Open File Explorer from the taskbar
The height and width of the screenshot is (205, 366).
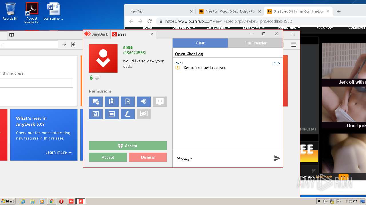coord(32,201)
